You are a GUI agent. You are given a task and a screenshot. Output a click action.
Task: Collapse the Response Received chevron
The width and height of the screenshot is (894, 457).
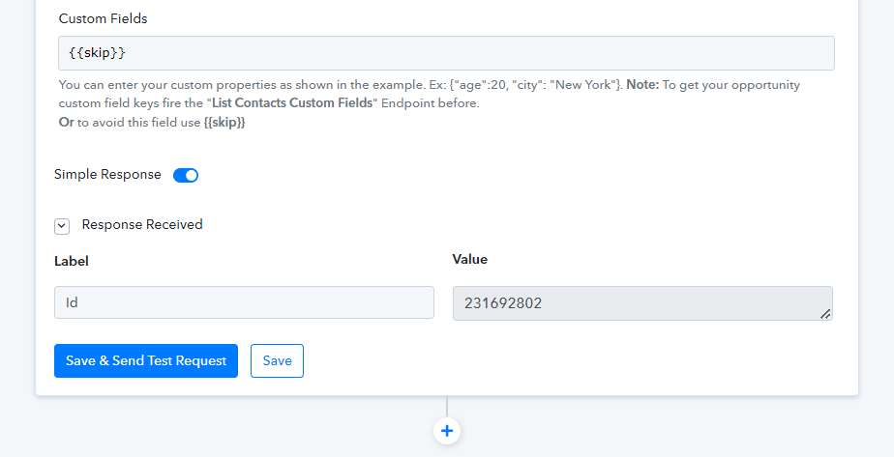(62, 226)
